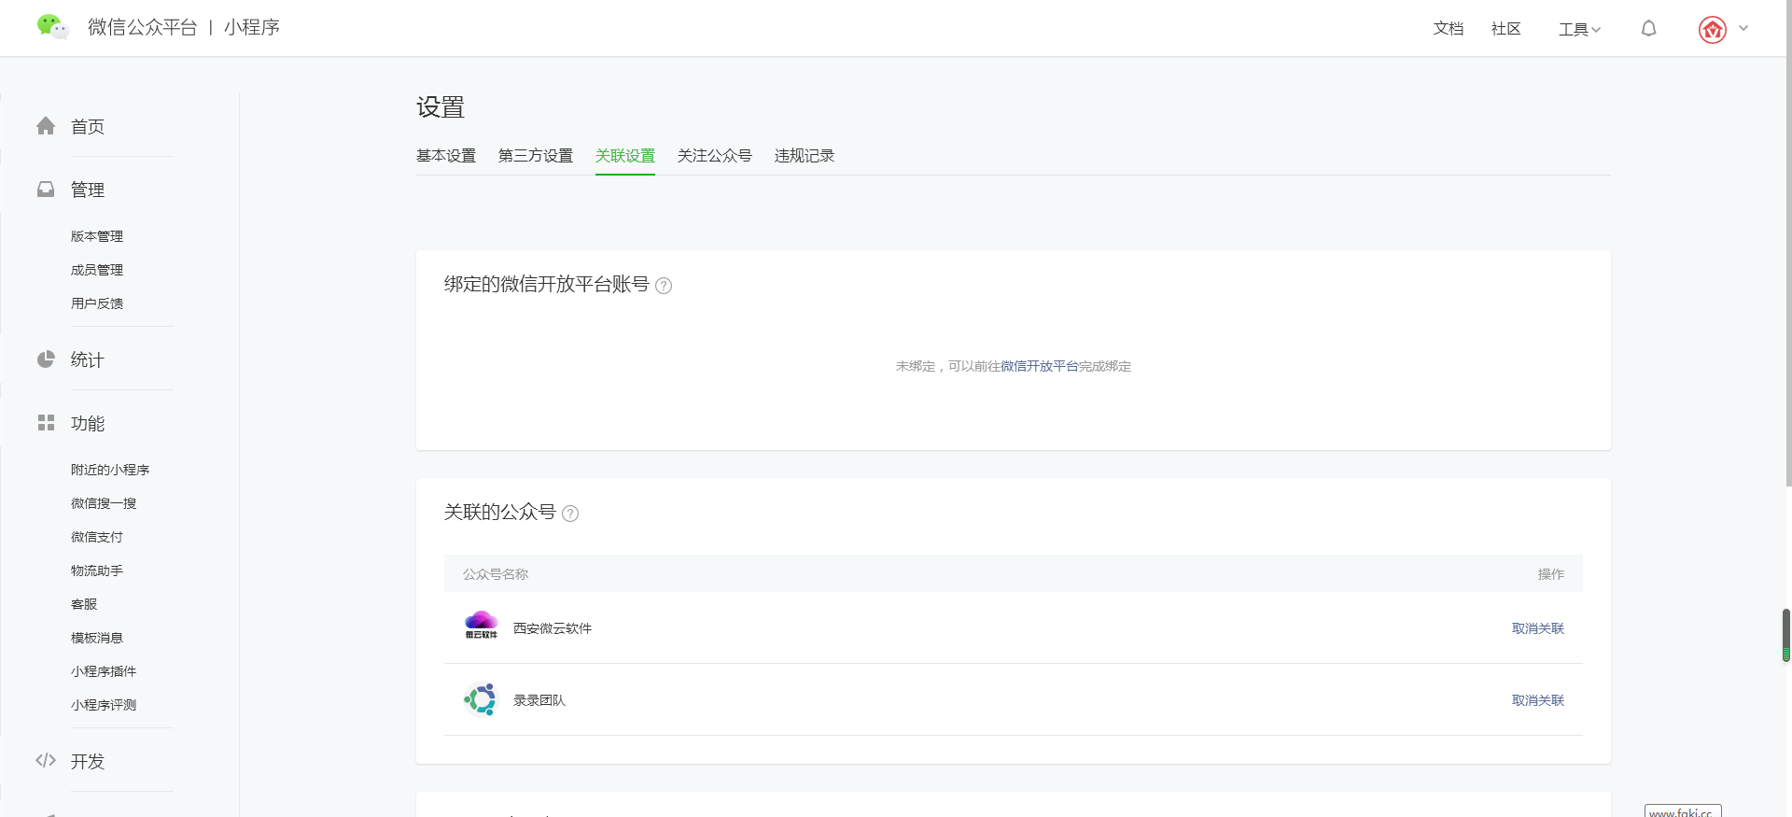1792x817 pixels.
Task: Click help icon next to 关联的公众号
Action: point(570,514)
